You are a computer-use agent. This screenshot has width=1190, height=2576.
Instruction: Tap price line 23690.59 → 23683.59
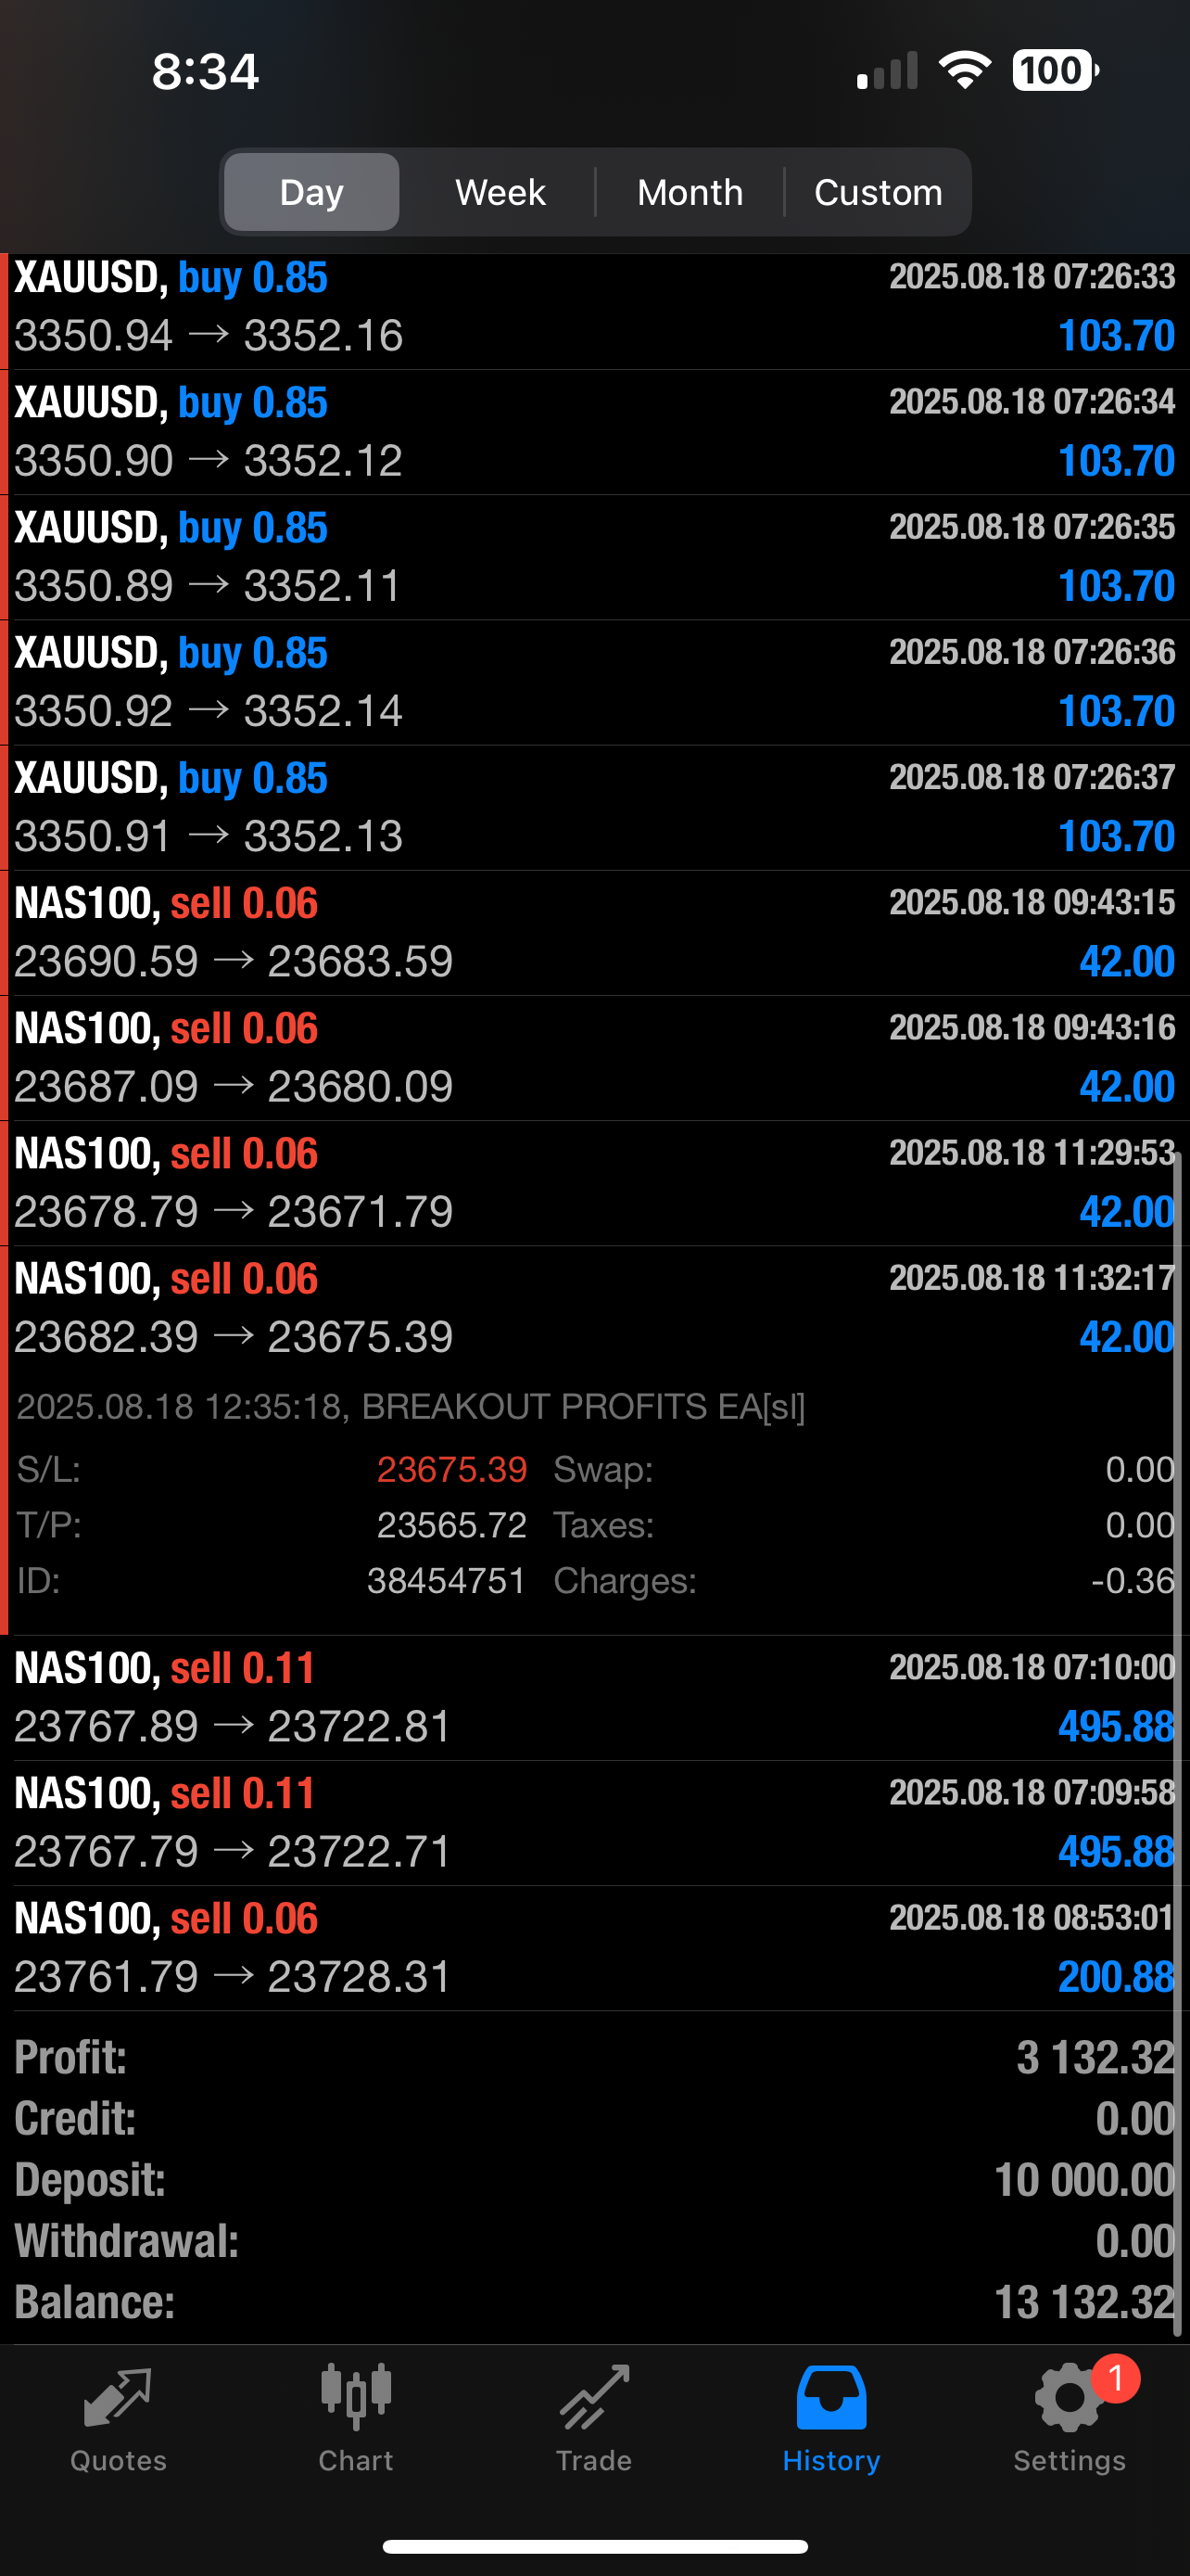(234, 961)
